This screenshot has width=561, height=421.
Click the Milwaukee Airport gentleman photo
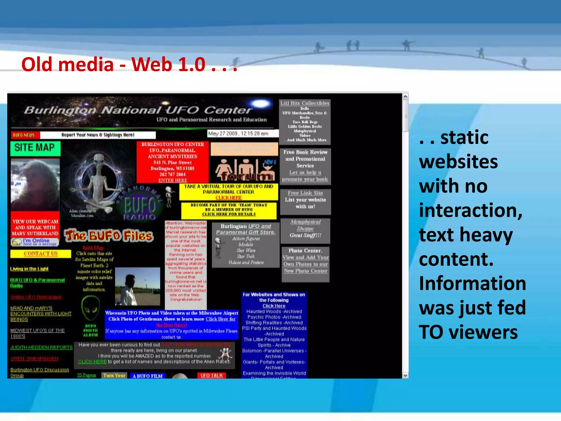(x=138, y=287)
